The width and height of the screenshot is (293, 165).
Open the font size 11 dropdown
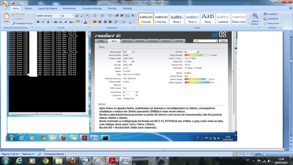72,16
